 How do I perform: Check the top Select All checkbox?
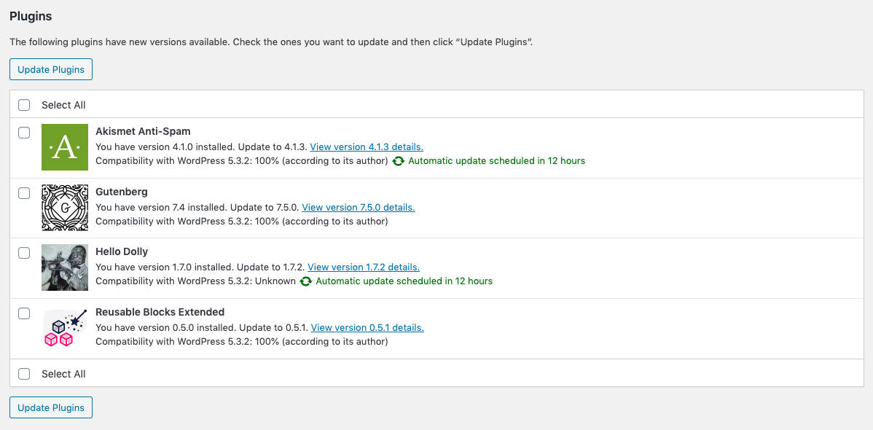click(x=24, y=105)
